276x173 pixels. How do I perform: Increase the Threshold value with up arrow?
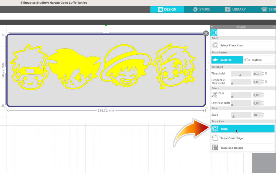point(263,72)
